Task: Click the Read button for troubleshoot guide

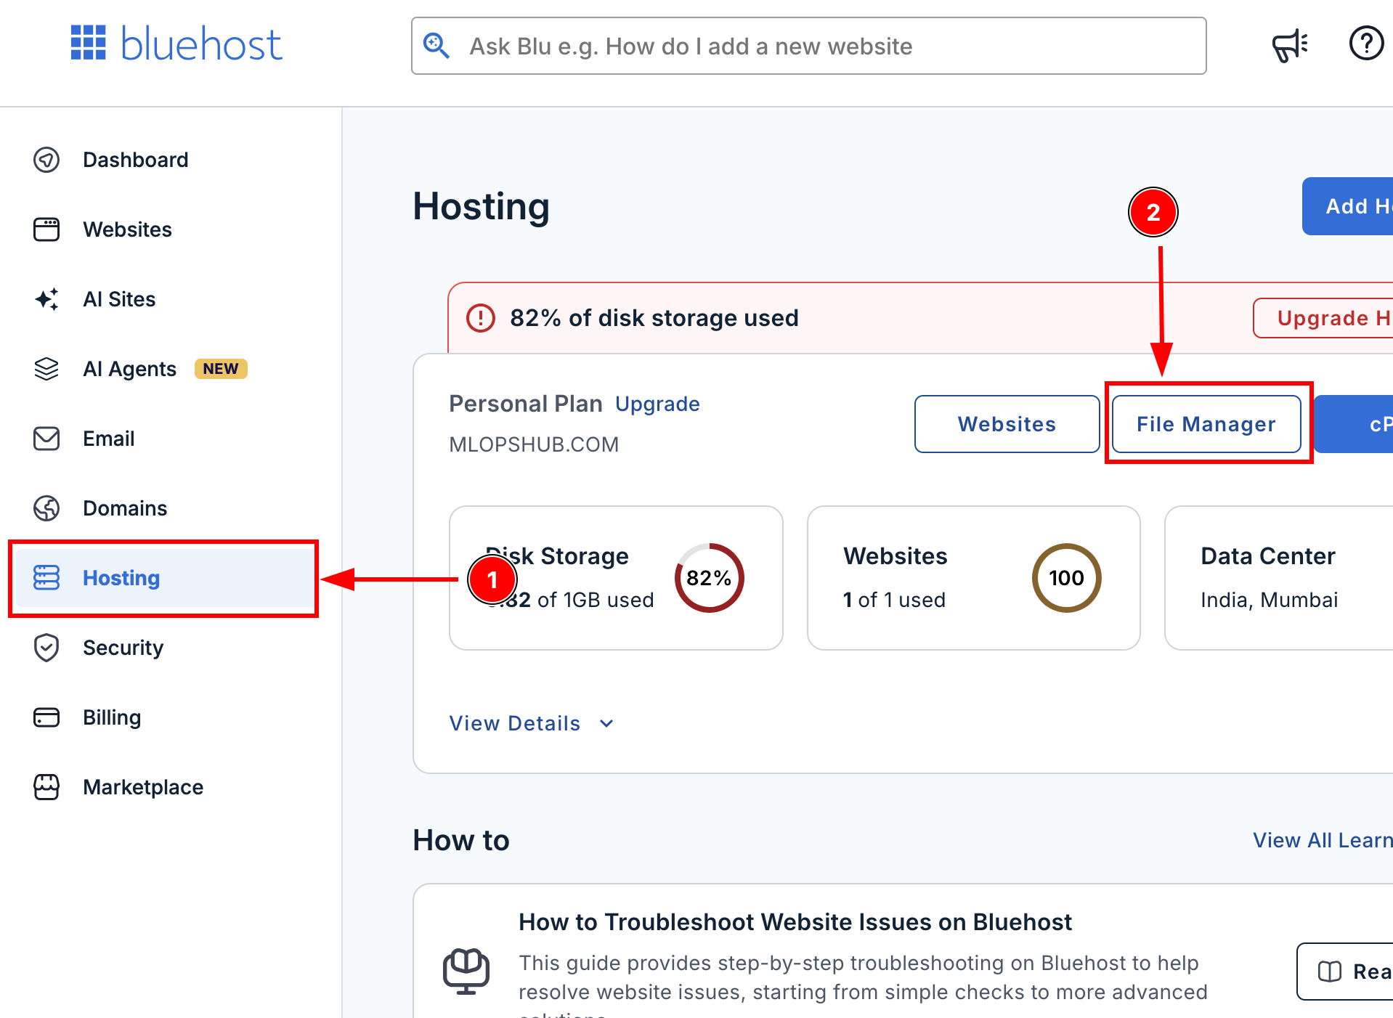Action: click(1345, 972)
